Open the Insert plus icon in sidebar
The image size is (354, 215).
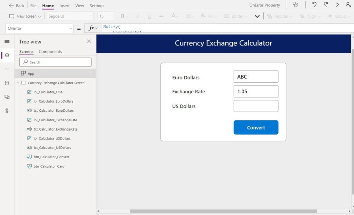7,69
